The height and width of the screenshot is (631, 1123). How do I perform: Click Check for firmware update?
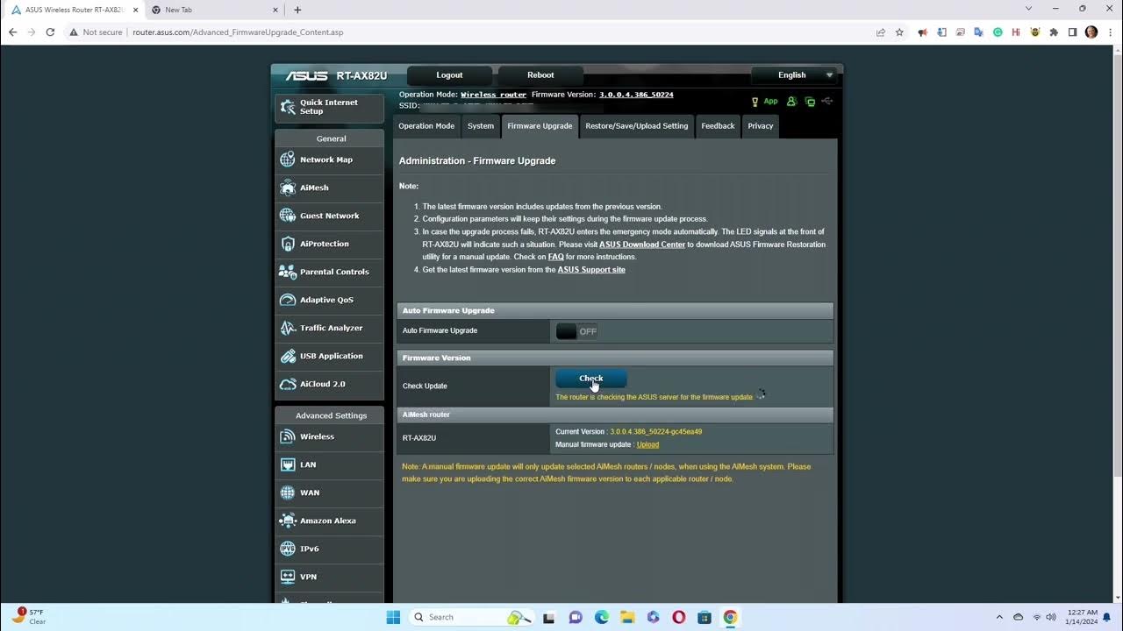[x=591, y=379]
